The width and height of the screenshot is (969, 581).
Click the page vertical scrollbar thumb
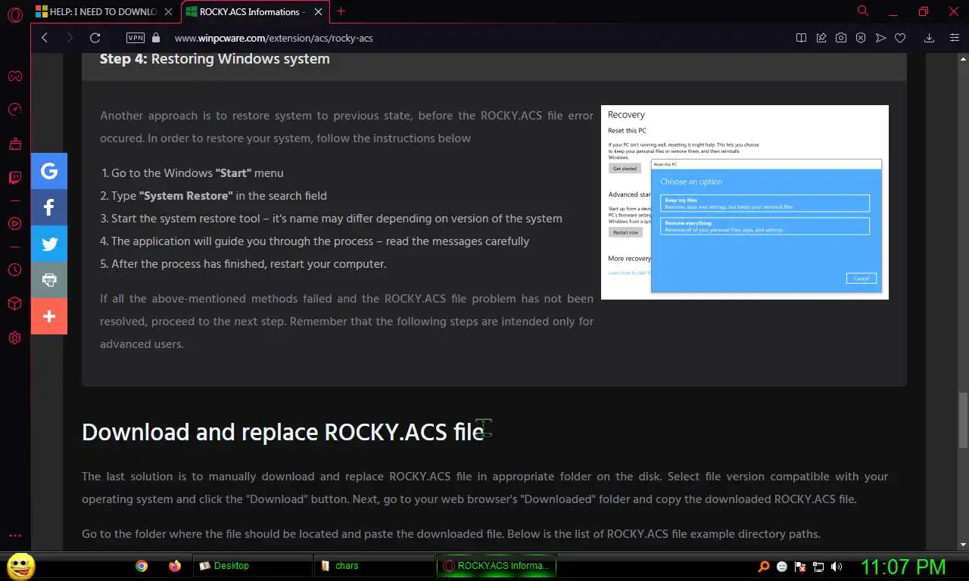(x=963, y=421)
